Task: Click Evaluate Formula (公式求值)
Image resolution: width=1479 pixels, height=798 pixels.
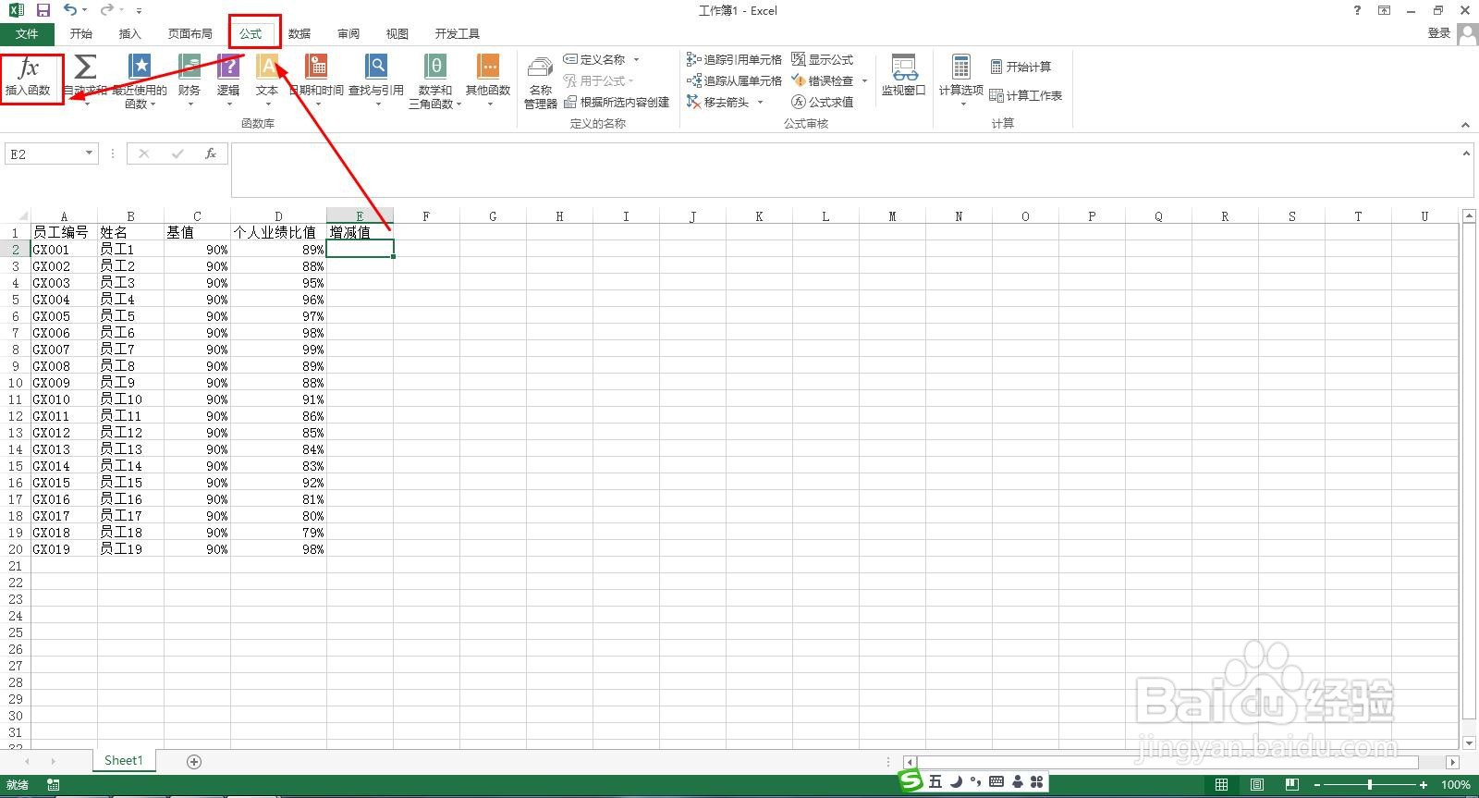Action: point(823,102)
